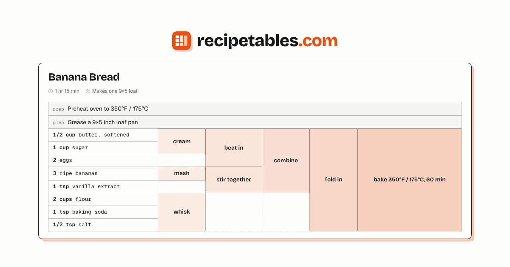Select the stir together step cell
The image size is (510, 267).
pyautogui.click(x=234, y=180)
